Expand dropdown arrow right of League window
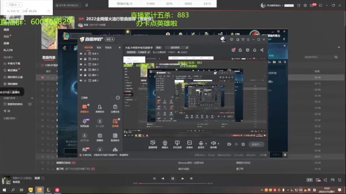This screenshot has height=194, width=346. pyautogui.click(x=339, y=47)
